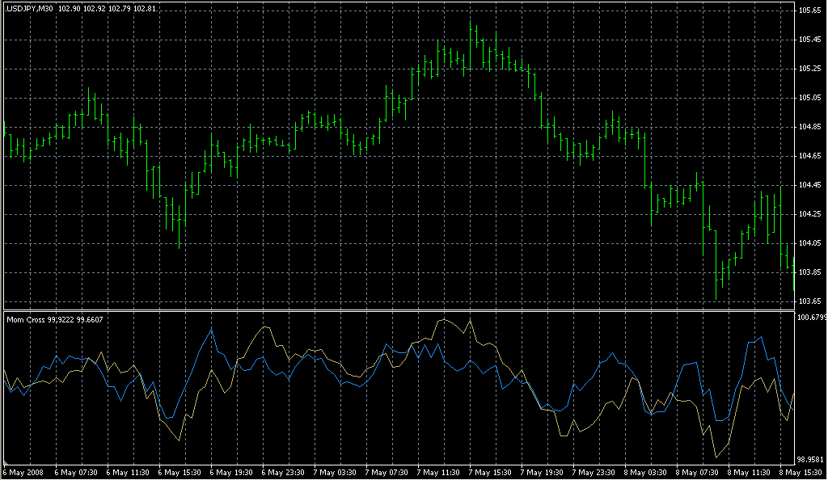Click the 104.85 price axis label
The width and height of the screenshot is (828, 480).
[x=809, y=127]
